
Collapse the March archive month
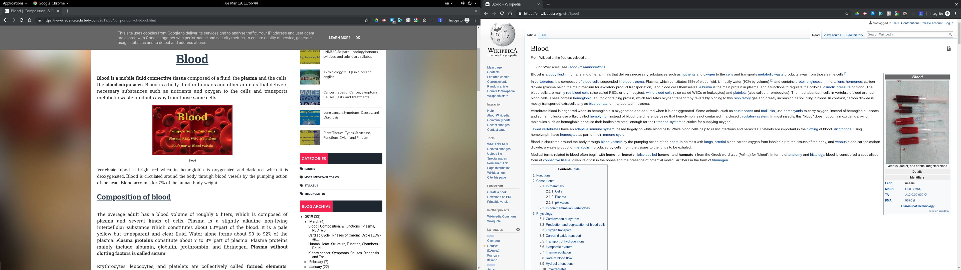[306, 222]
